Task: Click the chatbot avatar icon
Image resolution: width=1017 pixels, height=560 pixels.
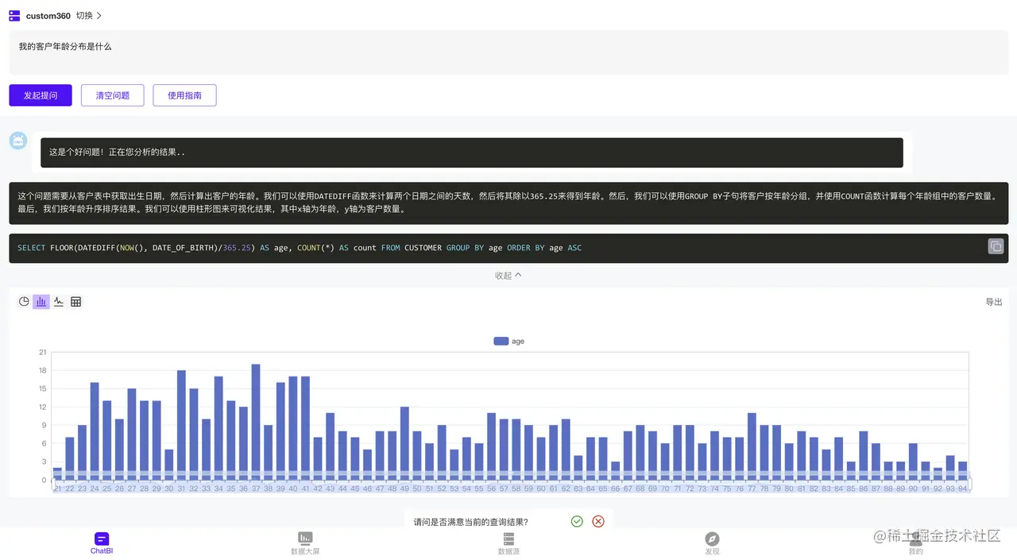Action: [x=18, y=141]
